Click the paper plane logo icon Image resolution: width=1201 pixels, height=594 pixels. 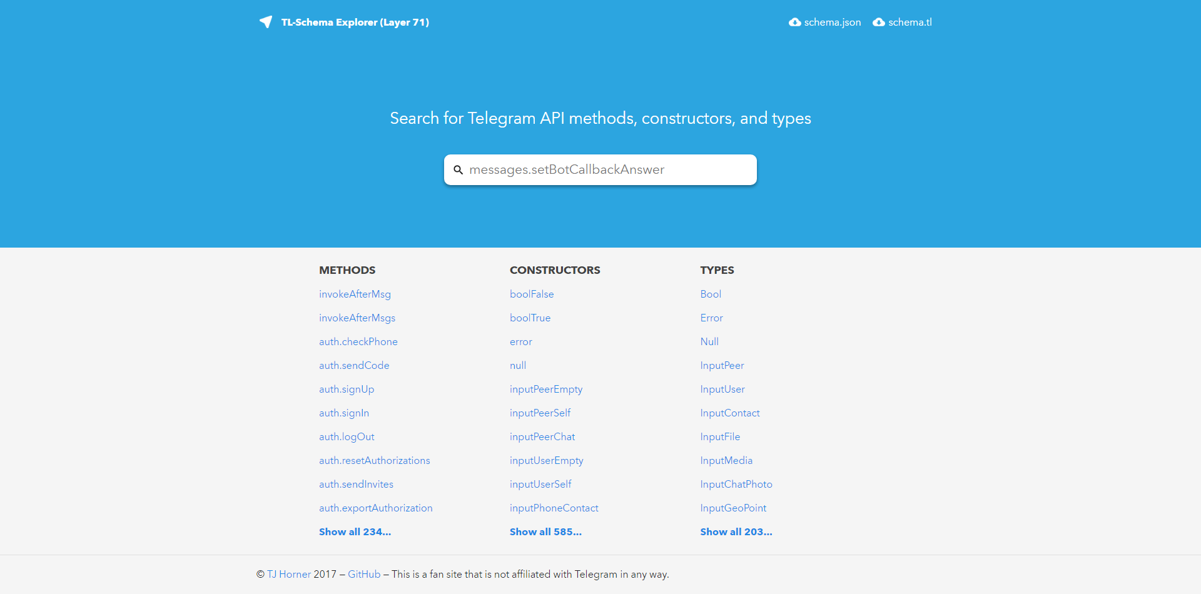266,22
